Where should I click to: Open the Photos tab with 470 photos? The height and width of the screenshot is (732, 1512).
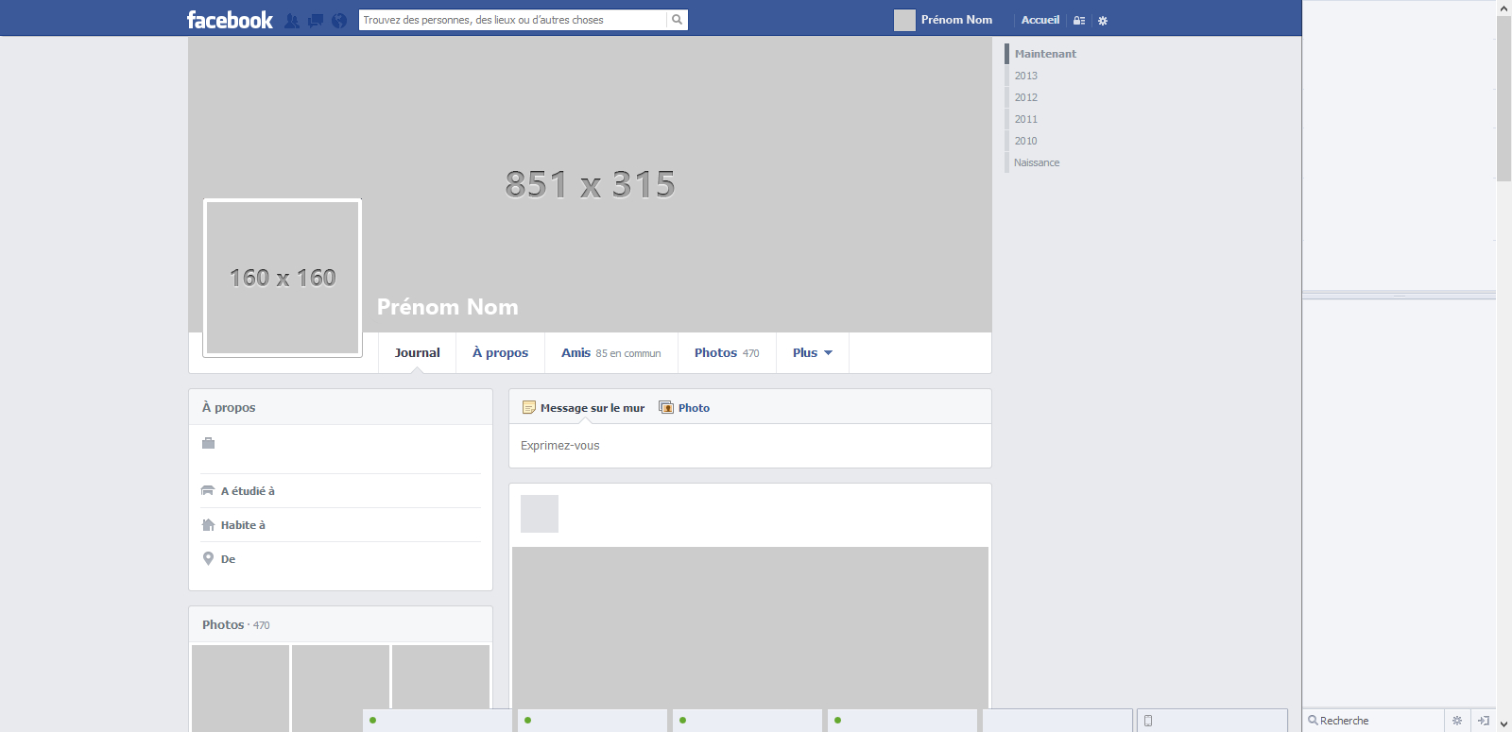pos(726,353)
